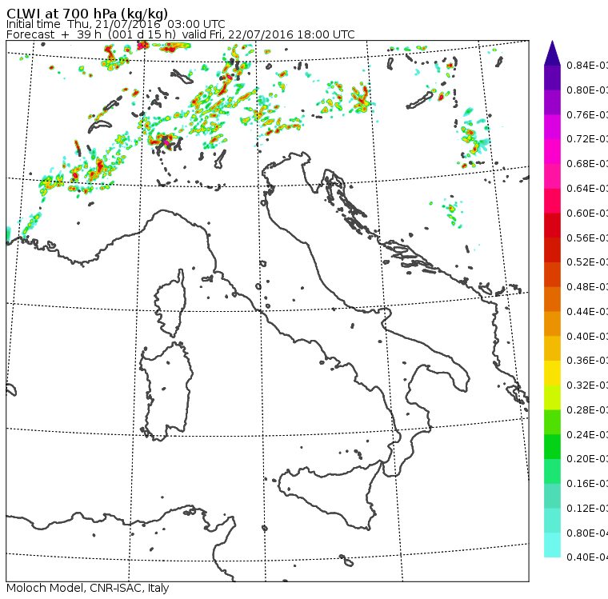Image resolution: width=608 pixels, height=599 pixels.
Task: Click the 0.24E-03 legend label
Action: [x=587, y=434]
